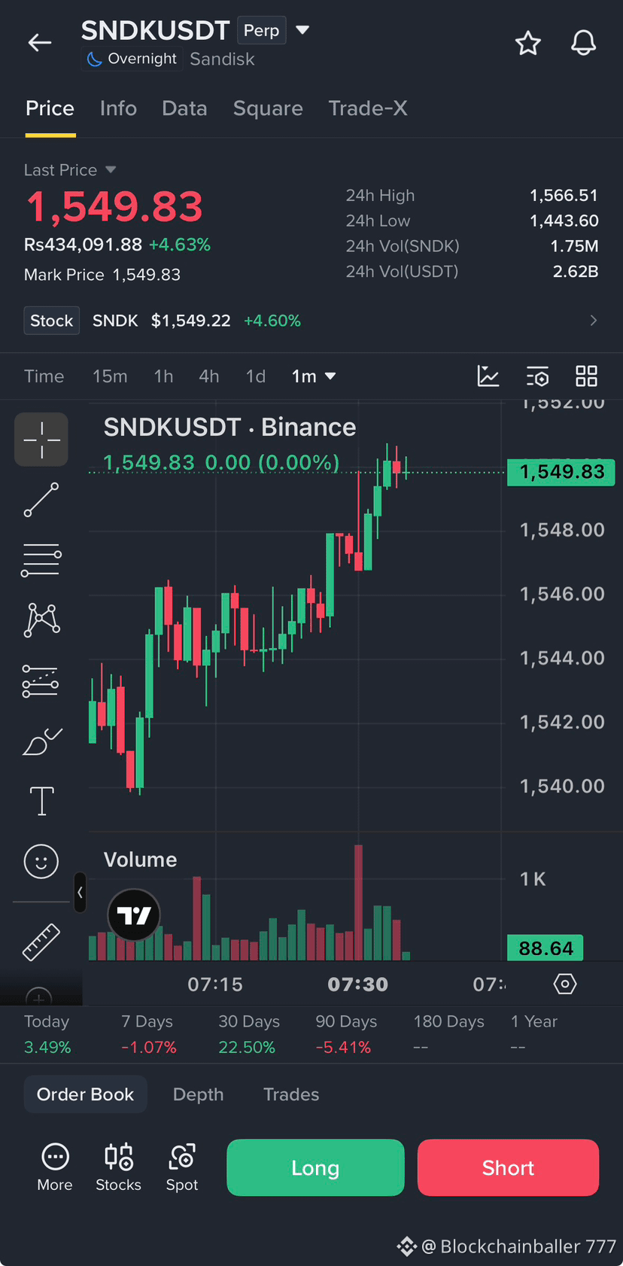Image resolution: width=623 pixels, height=1266 pixels.
Task: View 7 Days -1.07% performance
Action: 148,1034
